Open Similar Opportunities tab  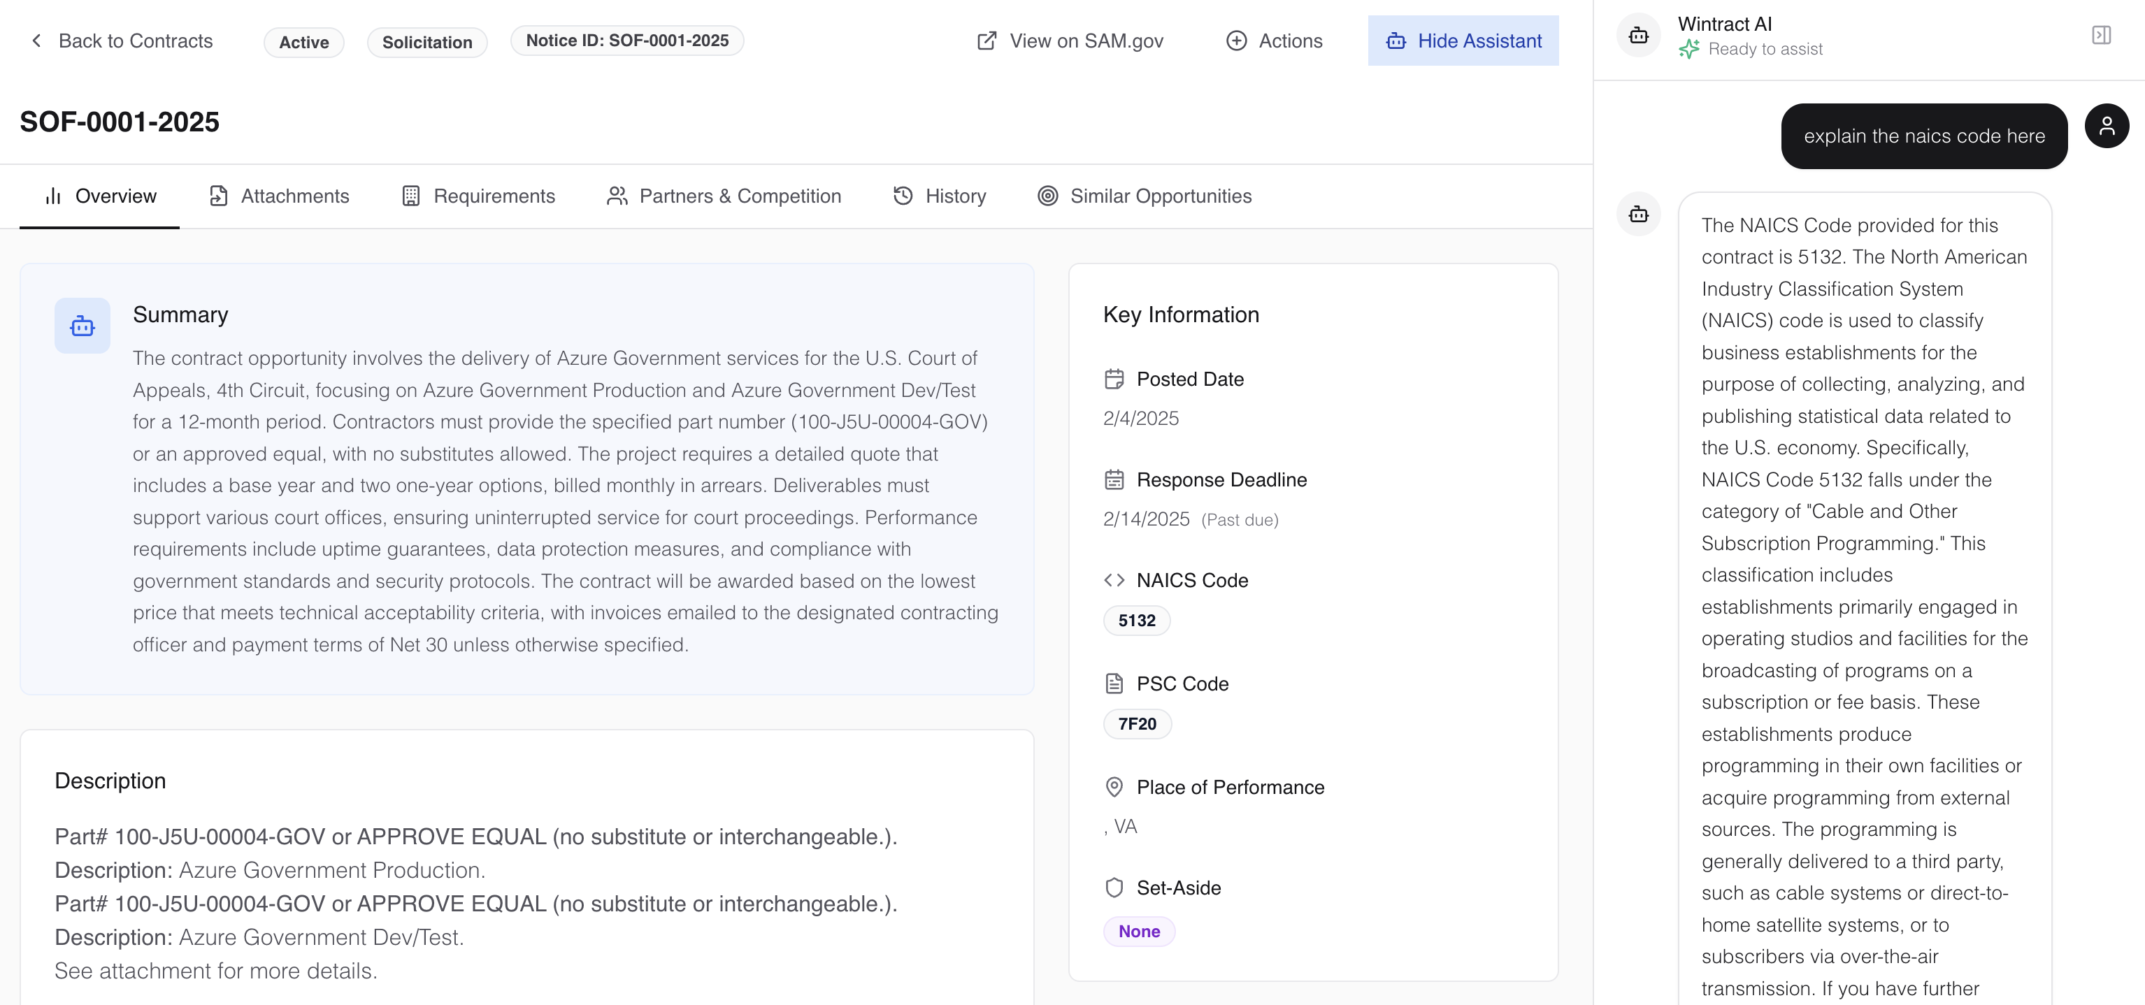point(1144,196)
